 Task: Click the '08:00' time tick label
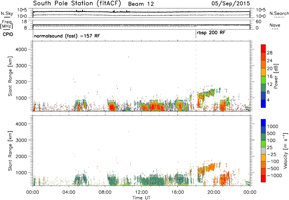[105, 192]
